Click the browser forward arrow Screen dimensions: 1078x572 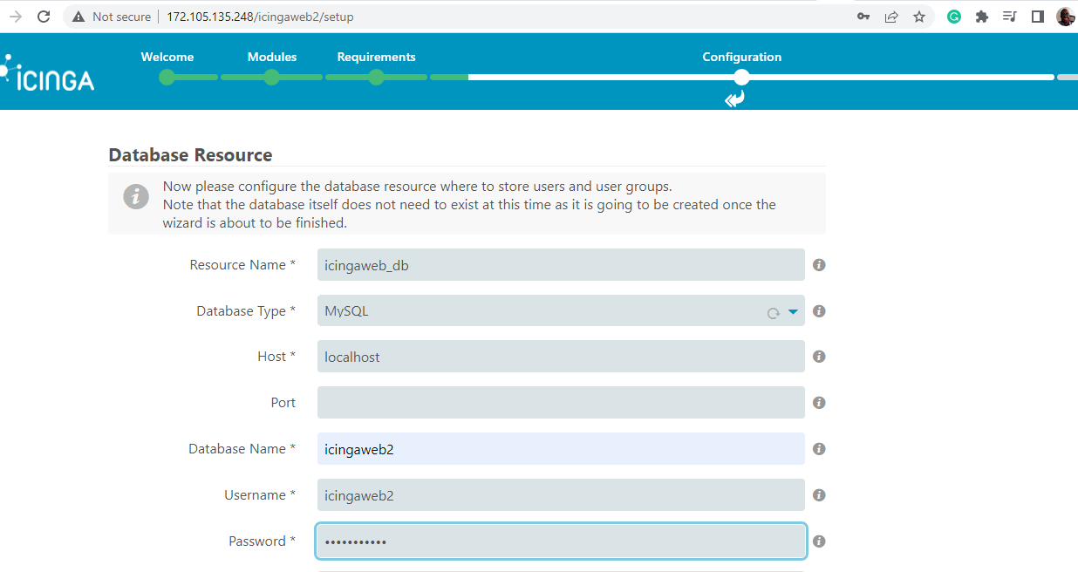[x=15, y=17]
